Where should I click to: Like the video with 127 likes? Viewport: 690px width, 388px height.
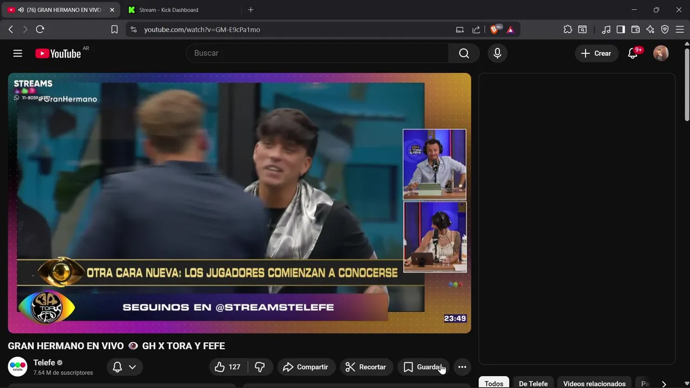[x=228, y=367]
